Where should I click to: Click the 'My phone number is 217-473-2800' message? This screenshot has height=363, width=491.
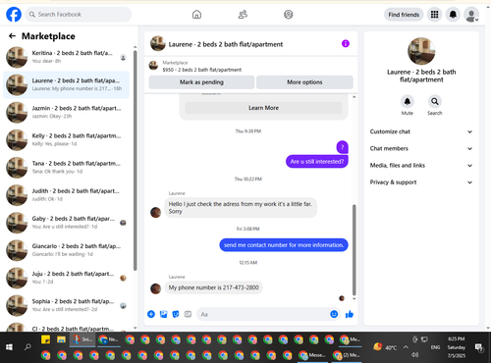(x=213, y=287)
